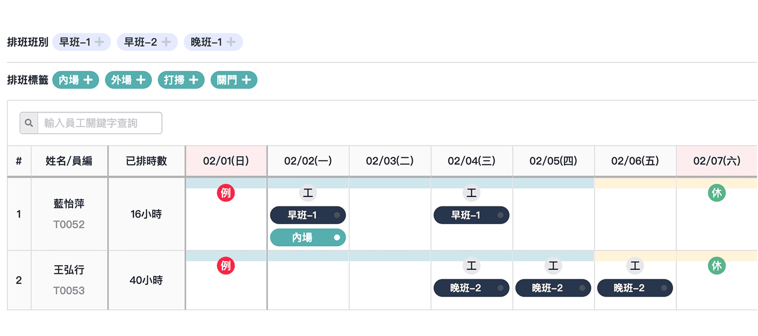Click the red 例 badge on 02/01 for 藍怡萍
The image size is (758, 336).
click(x=226, y=193)
